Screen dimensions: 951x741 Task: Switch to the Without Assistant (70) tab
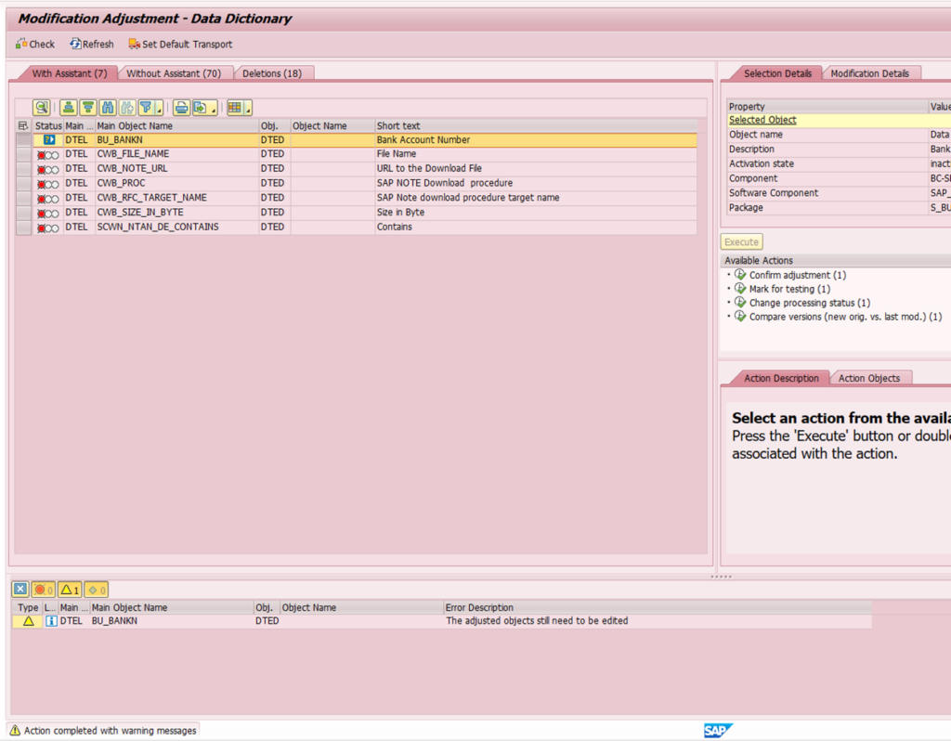[x=174, y=73]
